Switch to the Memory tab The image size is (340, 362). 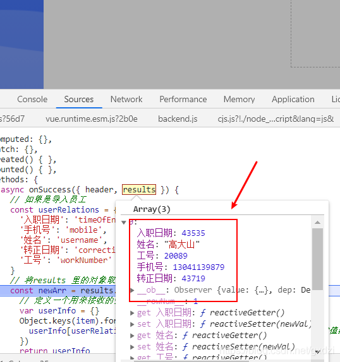[x=239, y=99]
